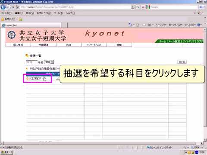
Task: Open the ツール(O) command bar dropdown
Action: coord(190,25)
